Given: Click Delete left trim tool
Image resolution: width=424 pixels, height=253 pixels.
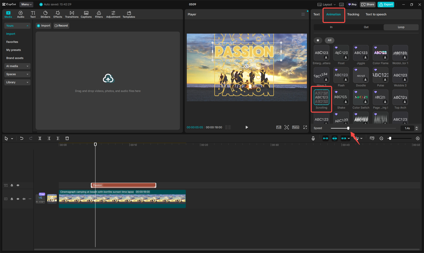Looking at the screenshot, I should (x=49, y=138).
